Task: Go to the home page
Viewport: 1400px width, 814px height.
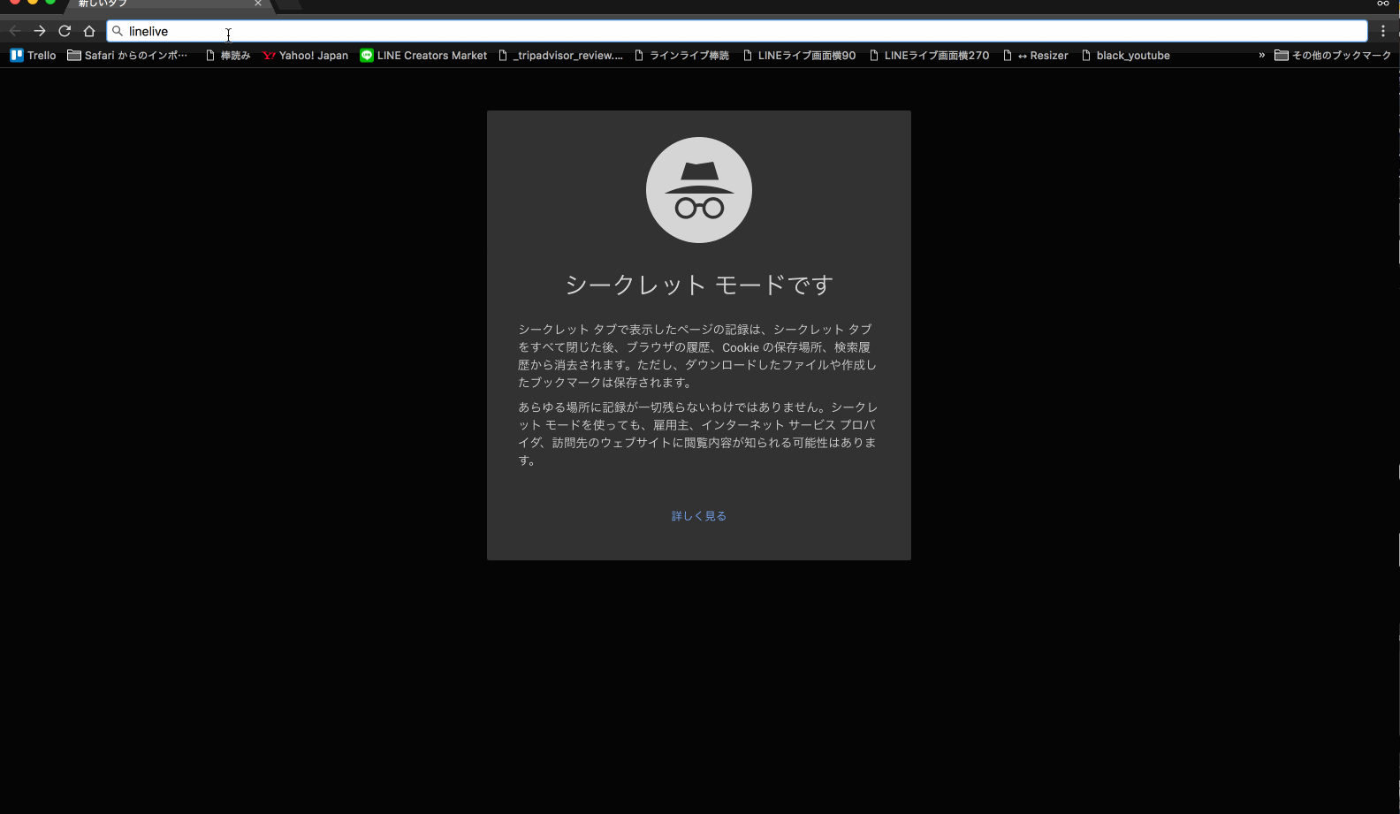Action: (x=89, y=31)
